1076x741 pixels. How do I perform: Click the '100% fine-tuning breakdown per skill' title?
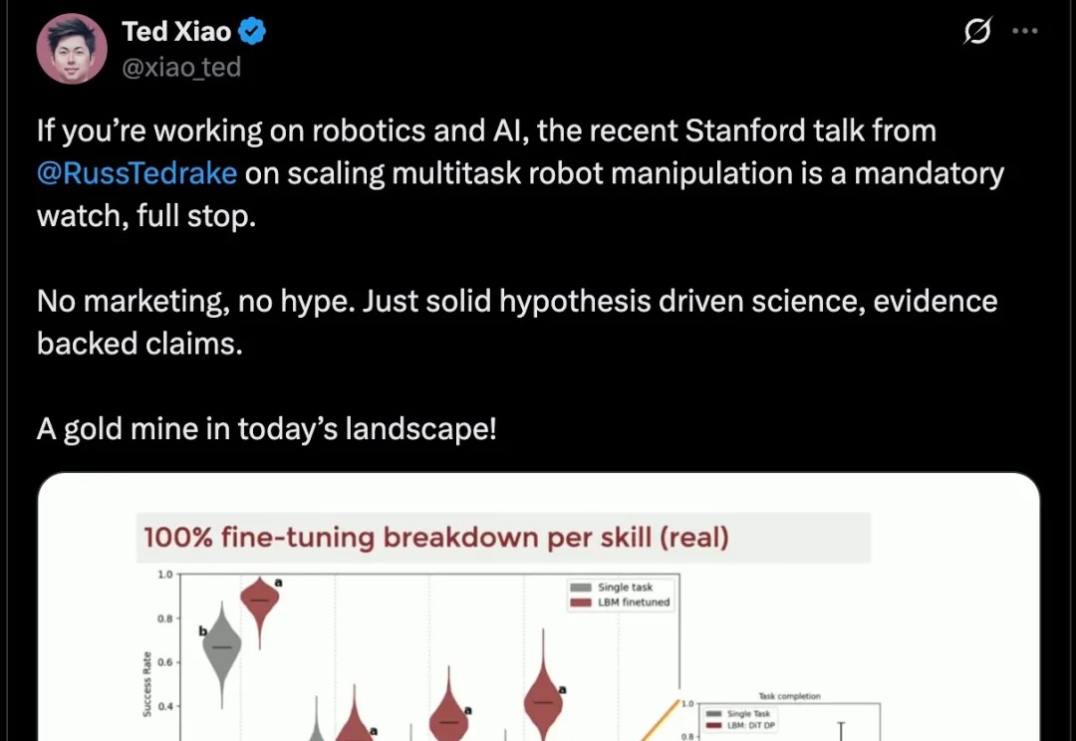[x=435, y=537]
